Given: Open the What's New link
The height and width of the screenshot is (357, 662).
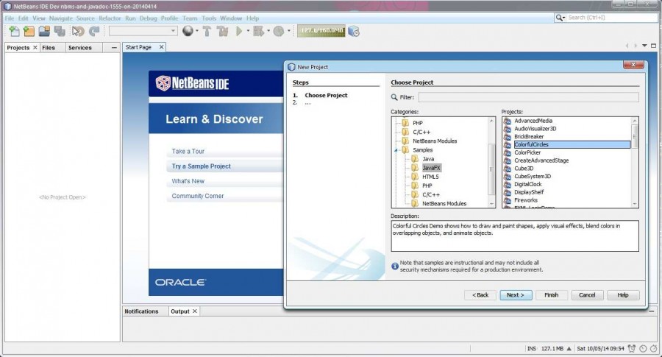Looking at the screenshot, I should 188,181.
